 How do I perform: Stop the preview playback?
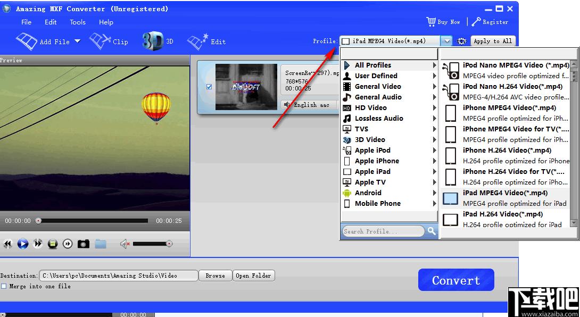coord(53,244)
